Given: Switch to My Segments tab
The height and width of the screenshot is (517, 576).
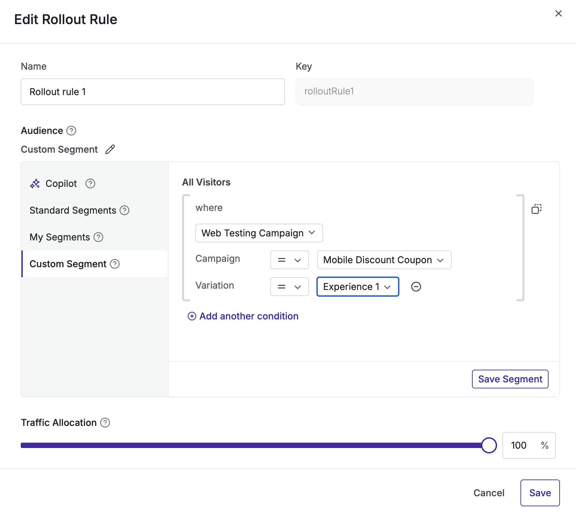Looking at the screenshot, I should (95, 237).
